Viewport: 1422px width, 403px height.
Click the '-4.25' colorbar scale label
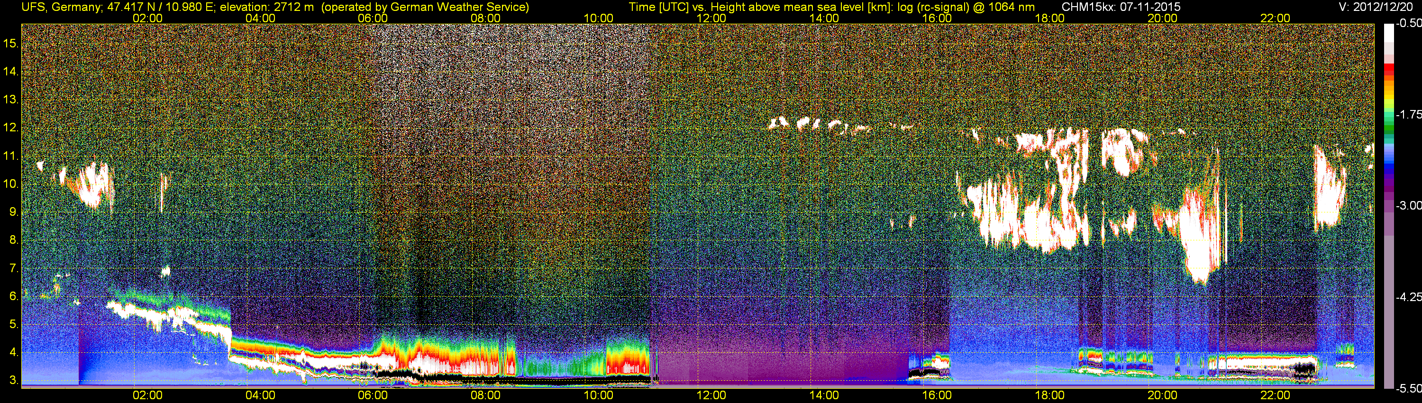1408,297
